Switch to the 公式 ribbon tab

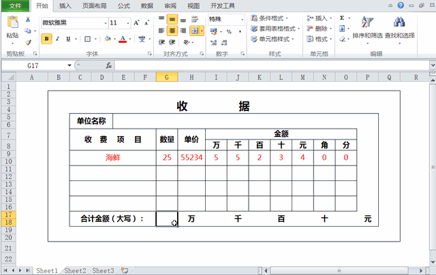tap(124, 6)
